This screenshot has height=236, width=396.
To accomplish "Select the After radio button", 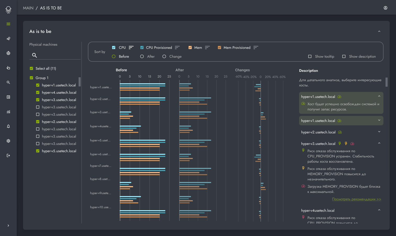I will coord(142,56).
